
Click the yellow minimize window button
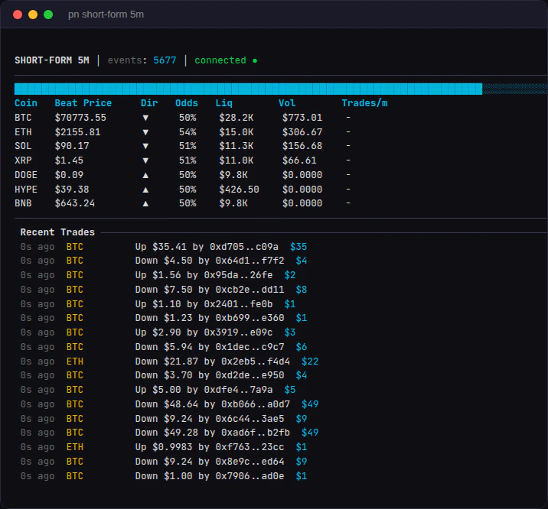[33, 15]
